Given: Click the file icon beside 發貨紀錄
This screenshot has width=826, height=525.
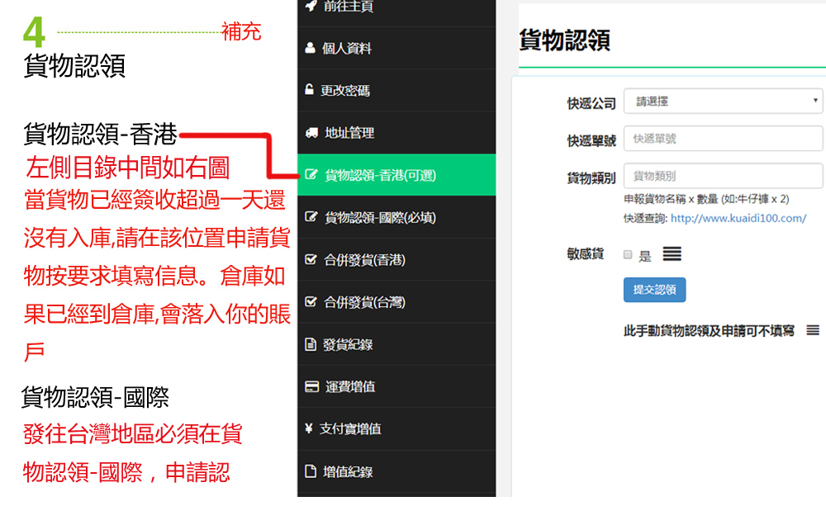Looking at the screenshot, I should tap(311, 344).
